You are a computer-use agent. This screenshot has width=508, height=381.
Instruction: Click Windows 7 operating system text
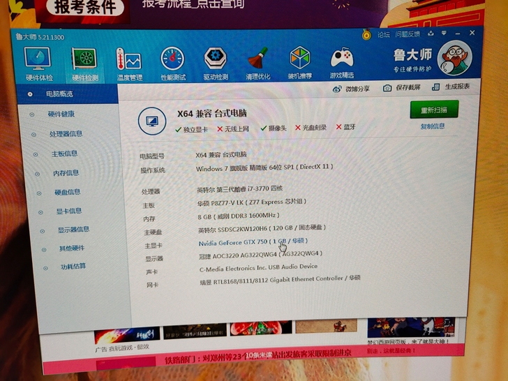pos(264,167)
